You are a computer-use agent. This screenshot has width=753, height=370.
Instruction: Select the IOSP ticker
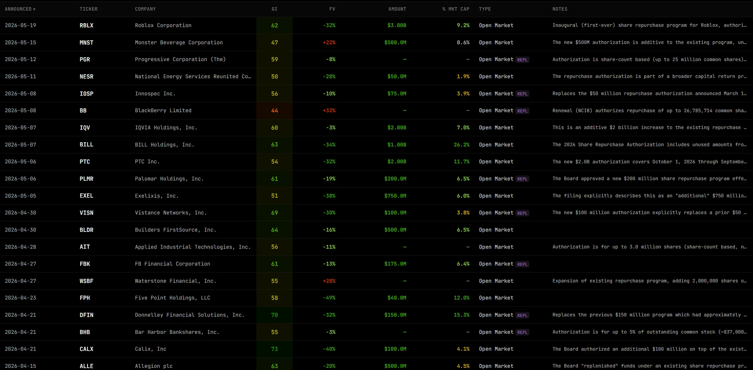tap(86, 94)
